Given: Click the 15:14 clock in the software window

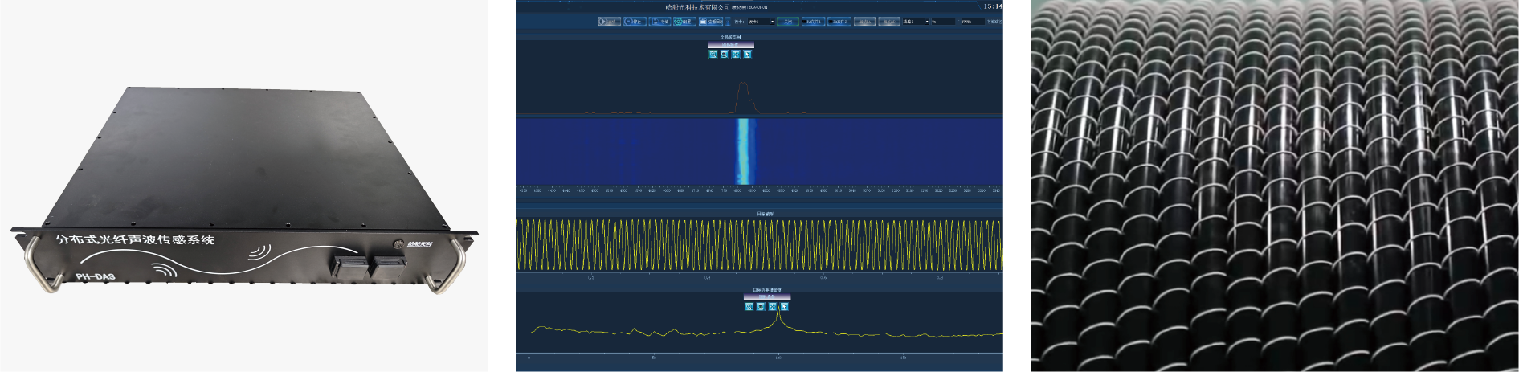Looking at the screenshot, I should tap(993, 6).
